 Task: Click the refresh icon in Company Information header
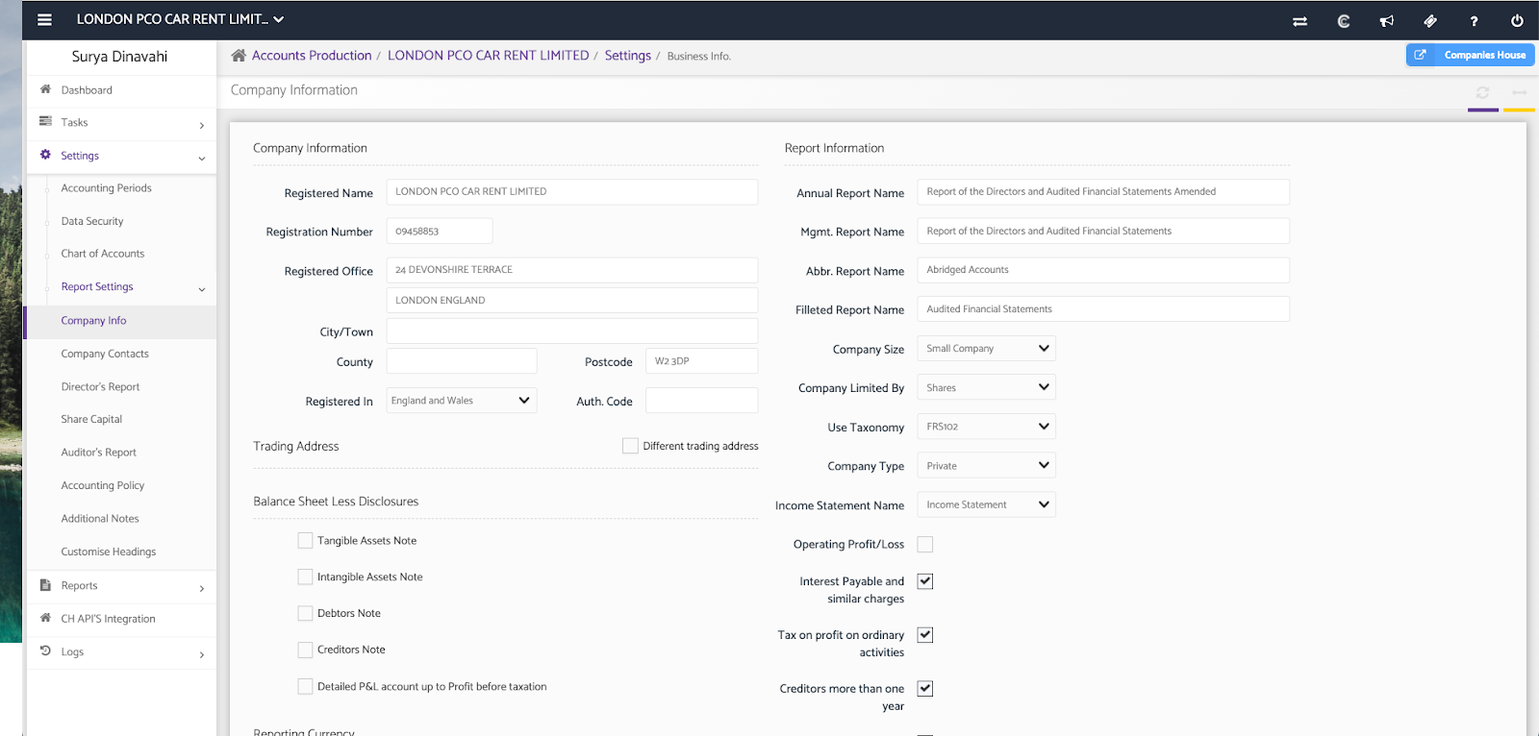[1482, 92]
